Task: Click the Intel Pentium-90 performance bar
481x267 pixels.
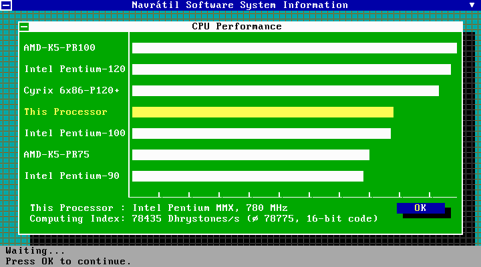Action: coord(248,176)
